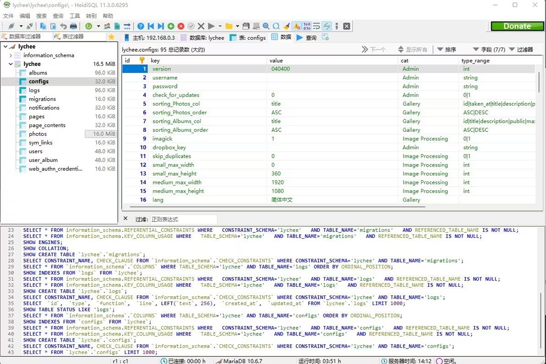Click the undo arrow icon
This screenshot has width=546, height=364.
click(x=63, y=26)
